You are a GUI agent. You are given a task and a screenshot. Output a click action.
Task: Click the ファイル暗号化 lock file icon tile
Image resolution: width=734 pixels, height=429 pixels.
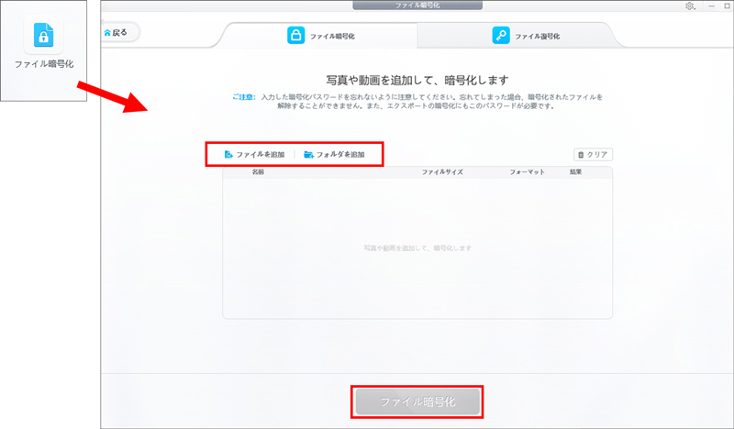tap(43, 37)
